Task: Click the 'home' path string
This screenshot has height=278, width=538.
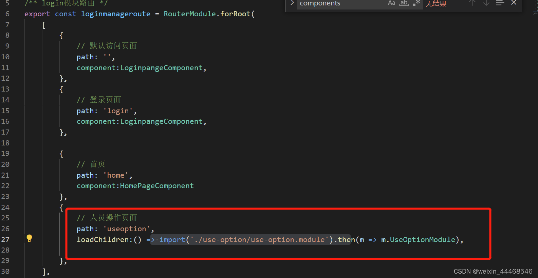Action: point(116,175)
